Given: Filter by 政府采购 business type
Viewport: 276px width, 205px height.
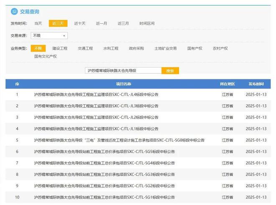Looking at the screenshot, I should pyautogui.click(x=136, y=48).
